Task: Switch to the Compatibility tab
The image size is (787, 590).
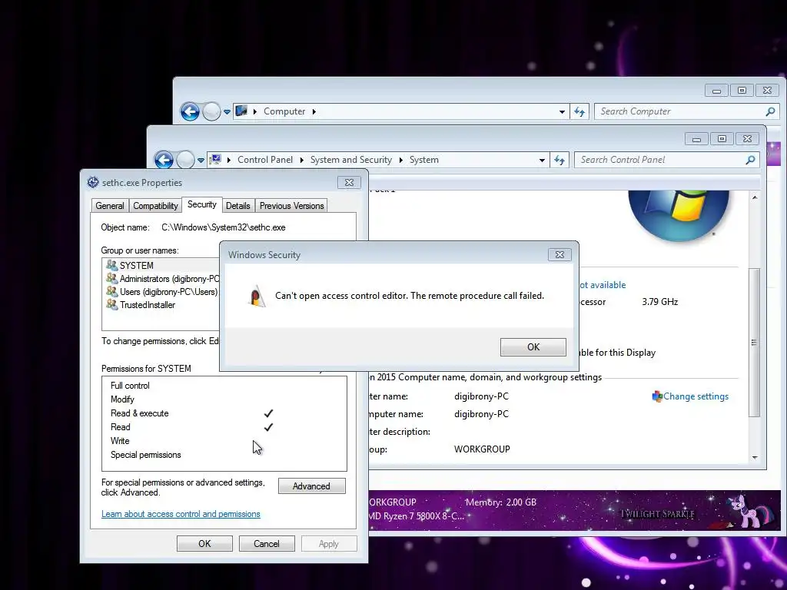Action: click(155, 206)
